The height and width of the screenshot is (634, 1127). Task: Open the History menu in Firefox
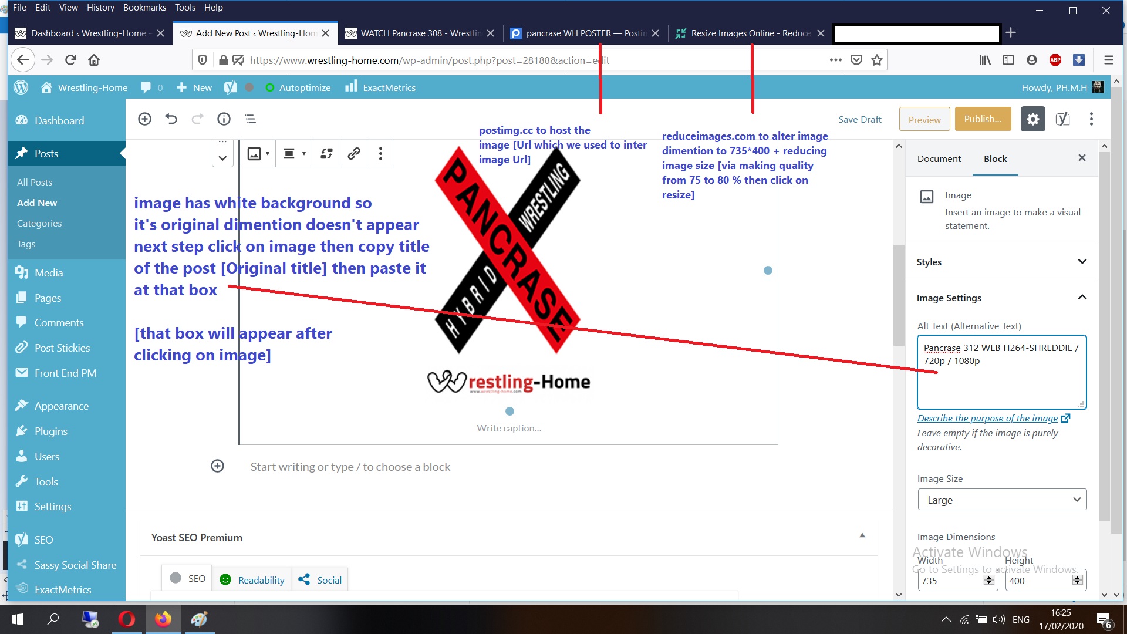click(x=100, y=8)
